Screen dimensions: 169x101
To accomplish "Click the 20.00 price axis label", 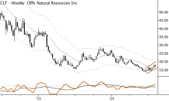I will click(x=164, y=62).
